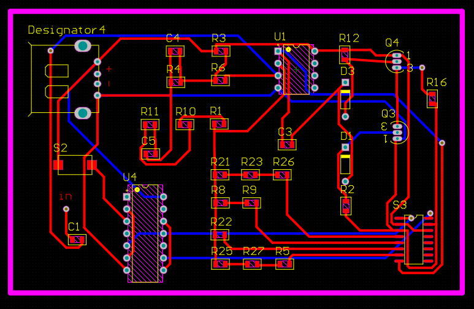474x309 pixels.
Task: Select resistor R22 footprint
Action: point(220,235)
